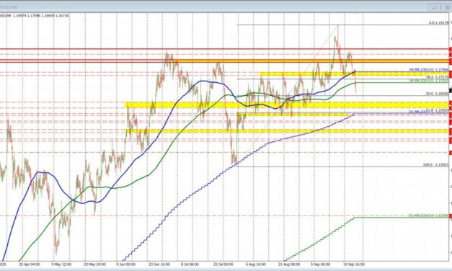Click the green H4 MA 200 label
The height and width of the screenshot is (271, 452).
coord(429,81)
